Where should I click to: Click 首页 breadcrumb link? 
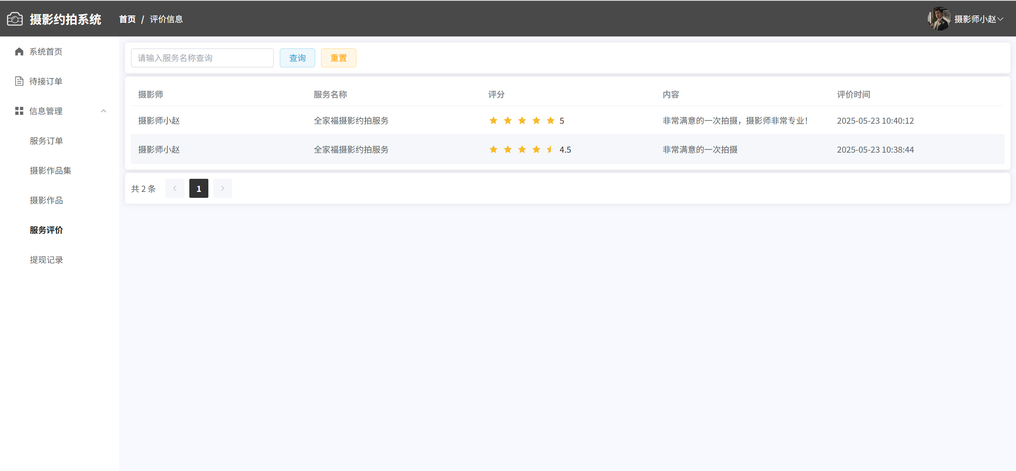point(127,19)
